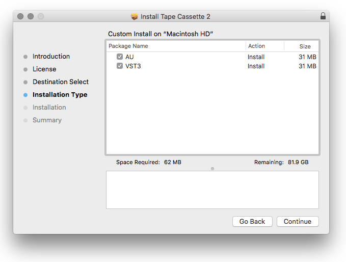Close the installer window
The height and width of the screenshot is (262, 346).
click(x=20, y=16)
